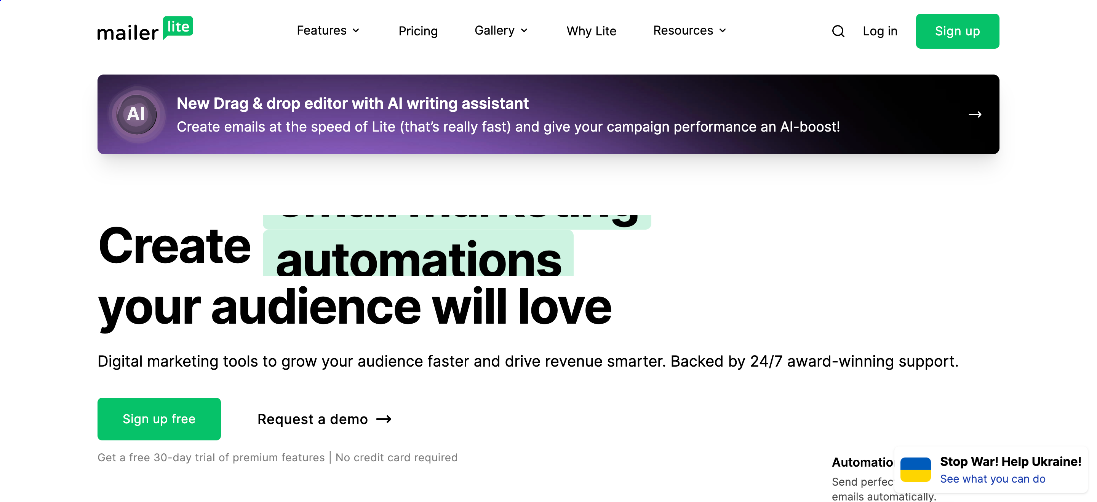1097x502 pixels.
Task: Click the green Sign up button
Action: (x=957, y=31)
